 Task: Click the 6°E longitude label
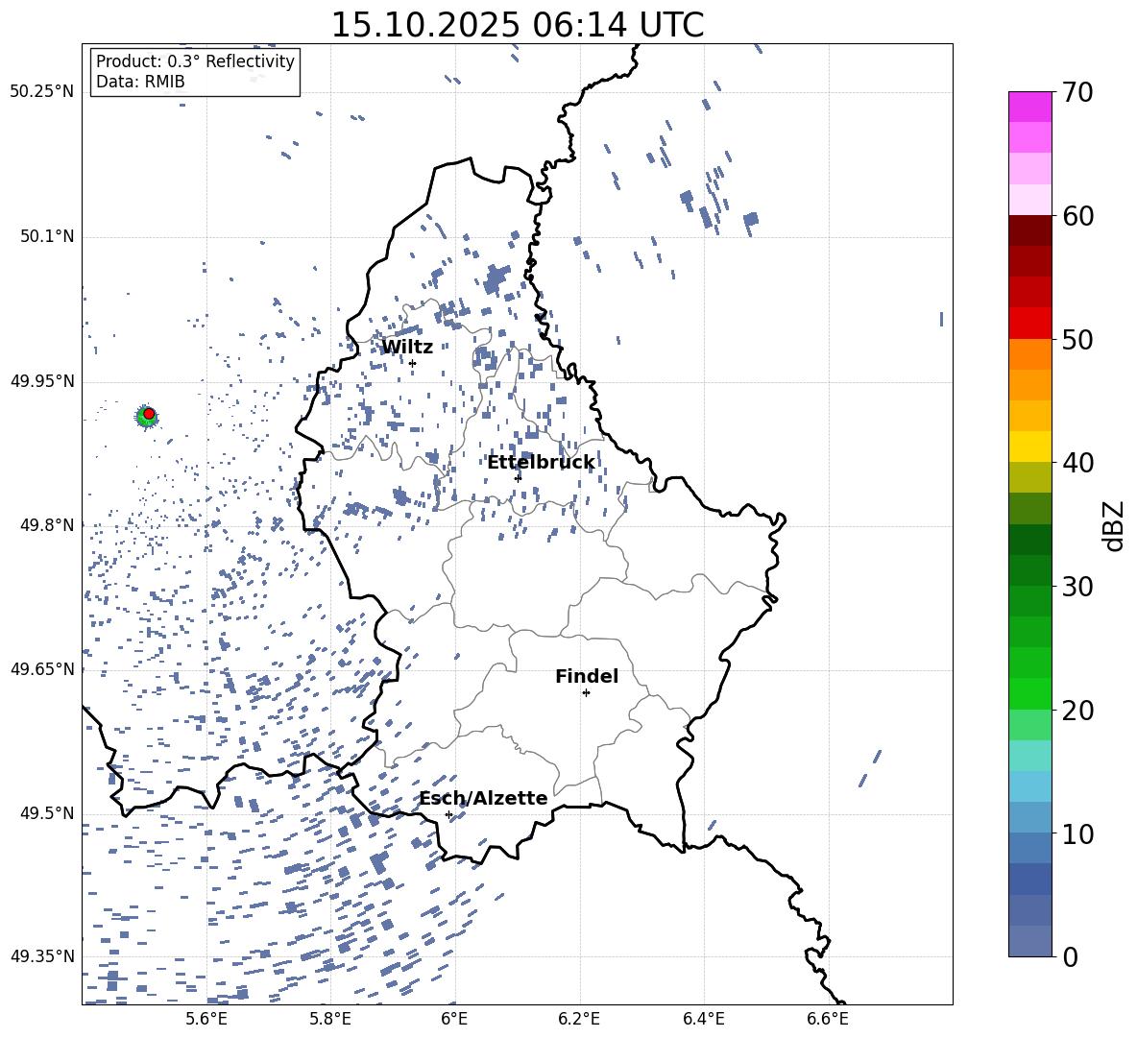pos(454,1019)
